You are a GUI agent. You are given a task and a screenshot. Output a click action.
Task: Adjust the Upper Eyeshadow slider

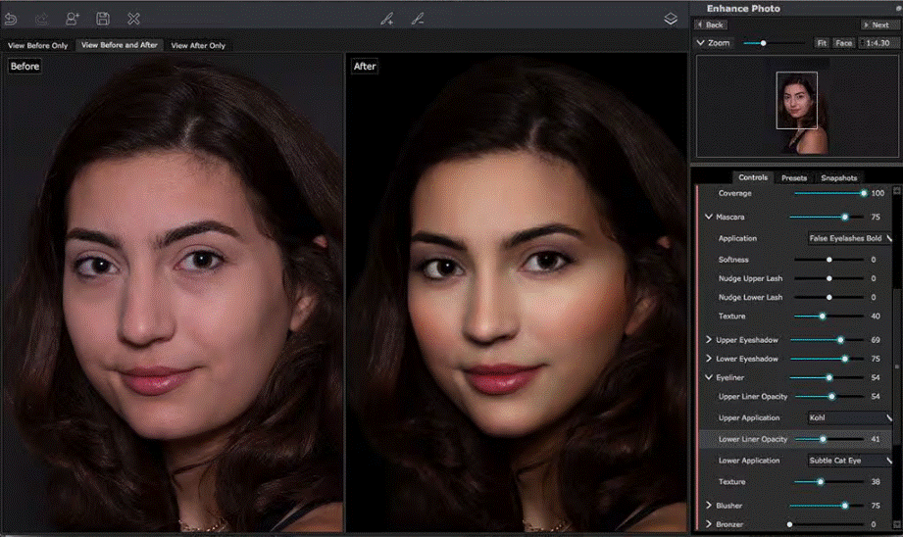click(x=827, y=340)
